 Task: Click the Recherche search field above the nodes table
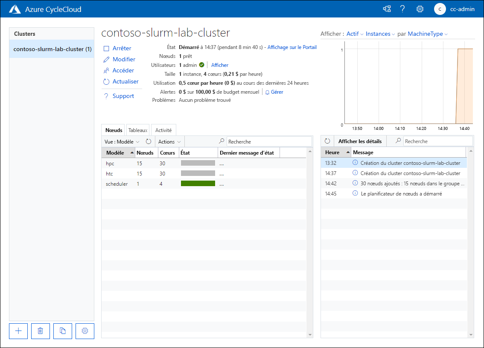point(269,141)
